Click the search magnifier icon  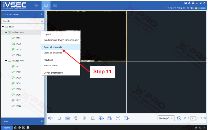point(42,21)
